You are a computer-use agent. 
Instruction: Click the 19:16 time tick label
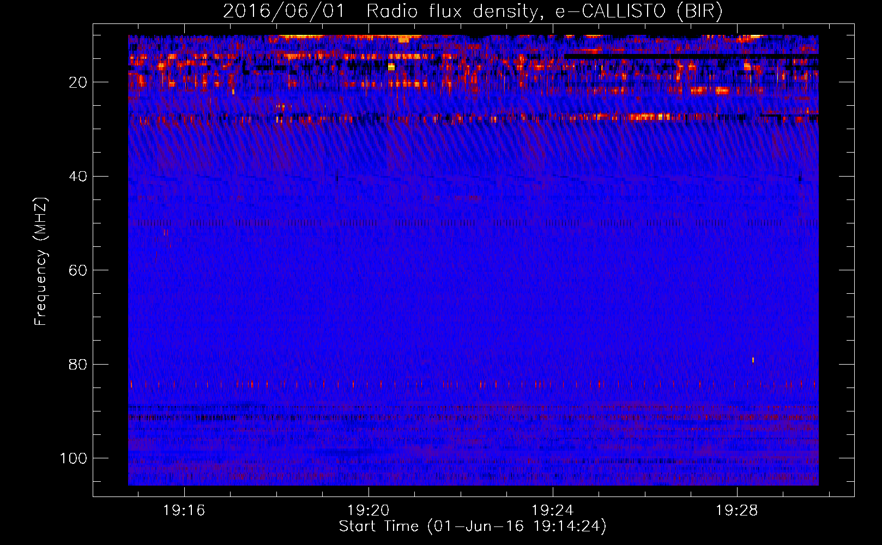pos(184,511)
